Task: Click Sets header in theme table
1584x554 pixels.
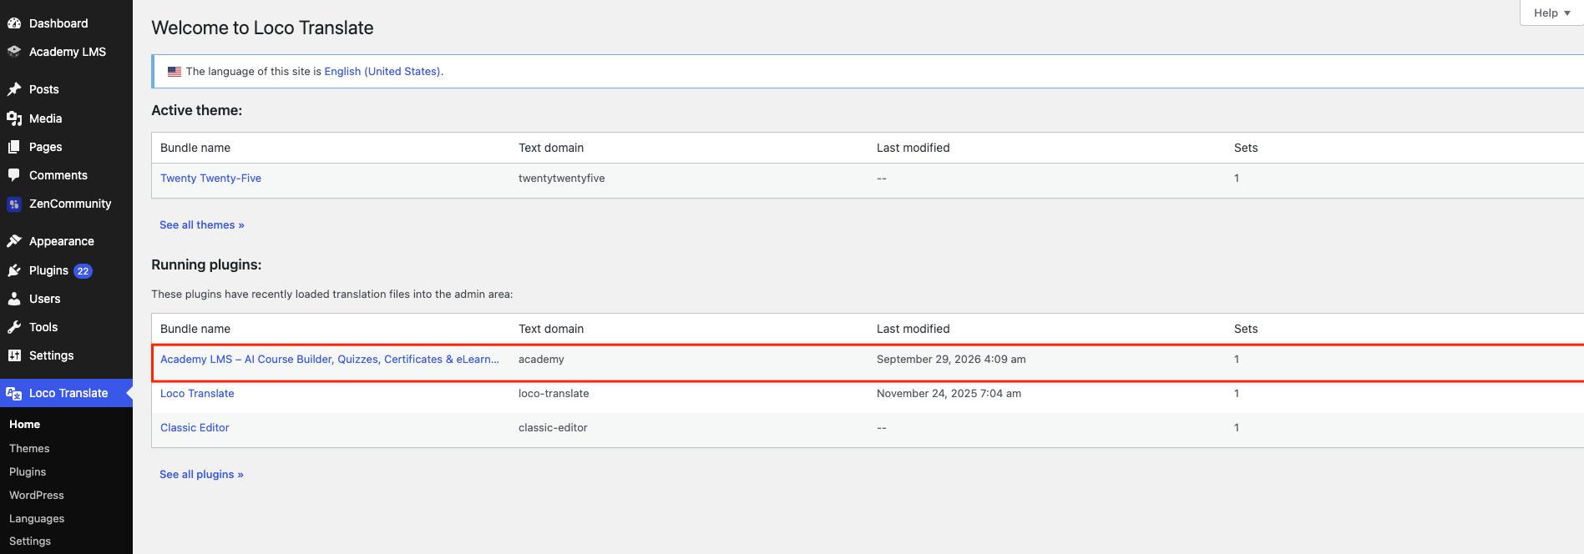Action: coord(1246,148)
